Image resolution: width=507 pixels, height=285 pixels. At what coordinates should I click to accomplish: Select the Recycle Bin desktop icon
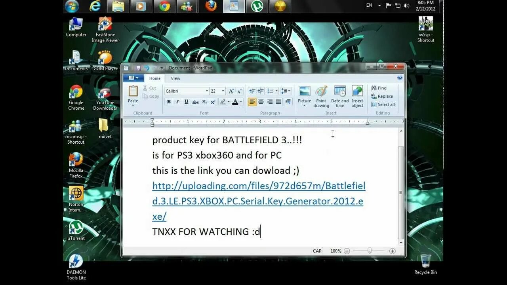pos(425,264)
